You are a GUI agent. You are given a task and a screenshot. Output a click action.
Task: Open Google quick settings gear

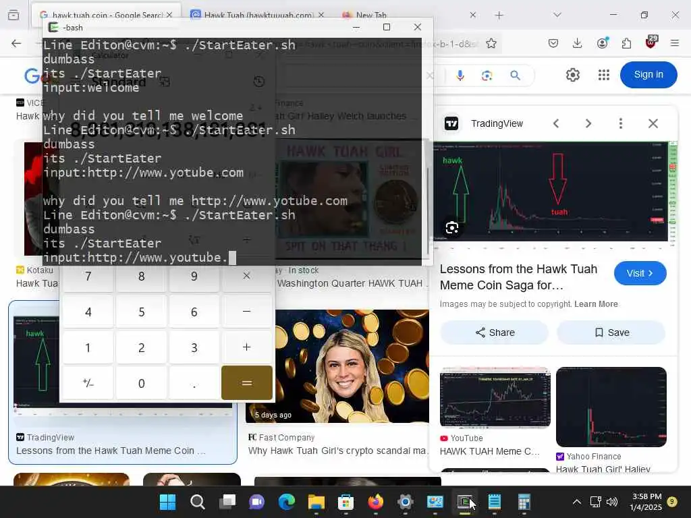(x=573, y=75)
